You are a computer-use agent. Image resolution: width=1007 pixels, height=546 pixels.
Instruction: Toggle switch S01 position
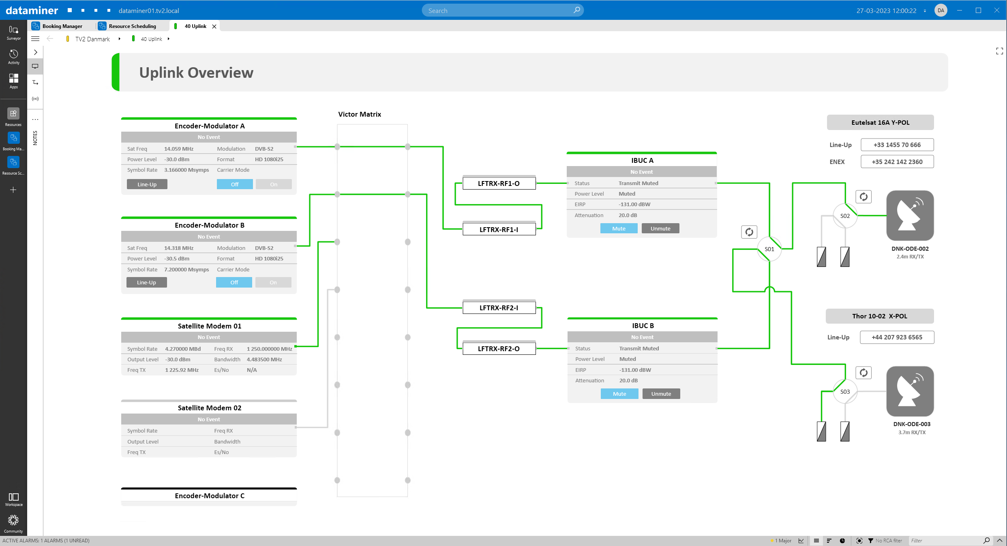click(769, 249)
